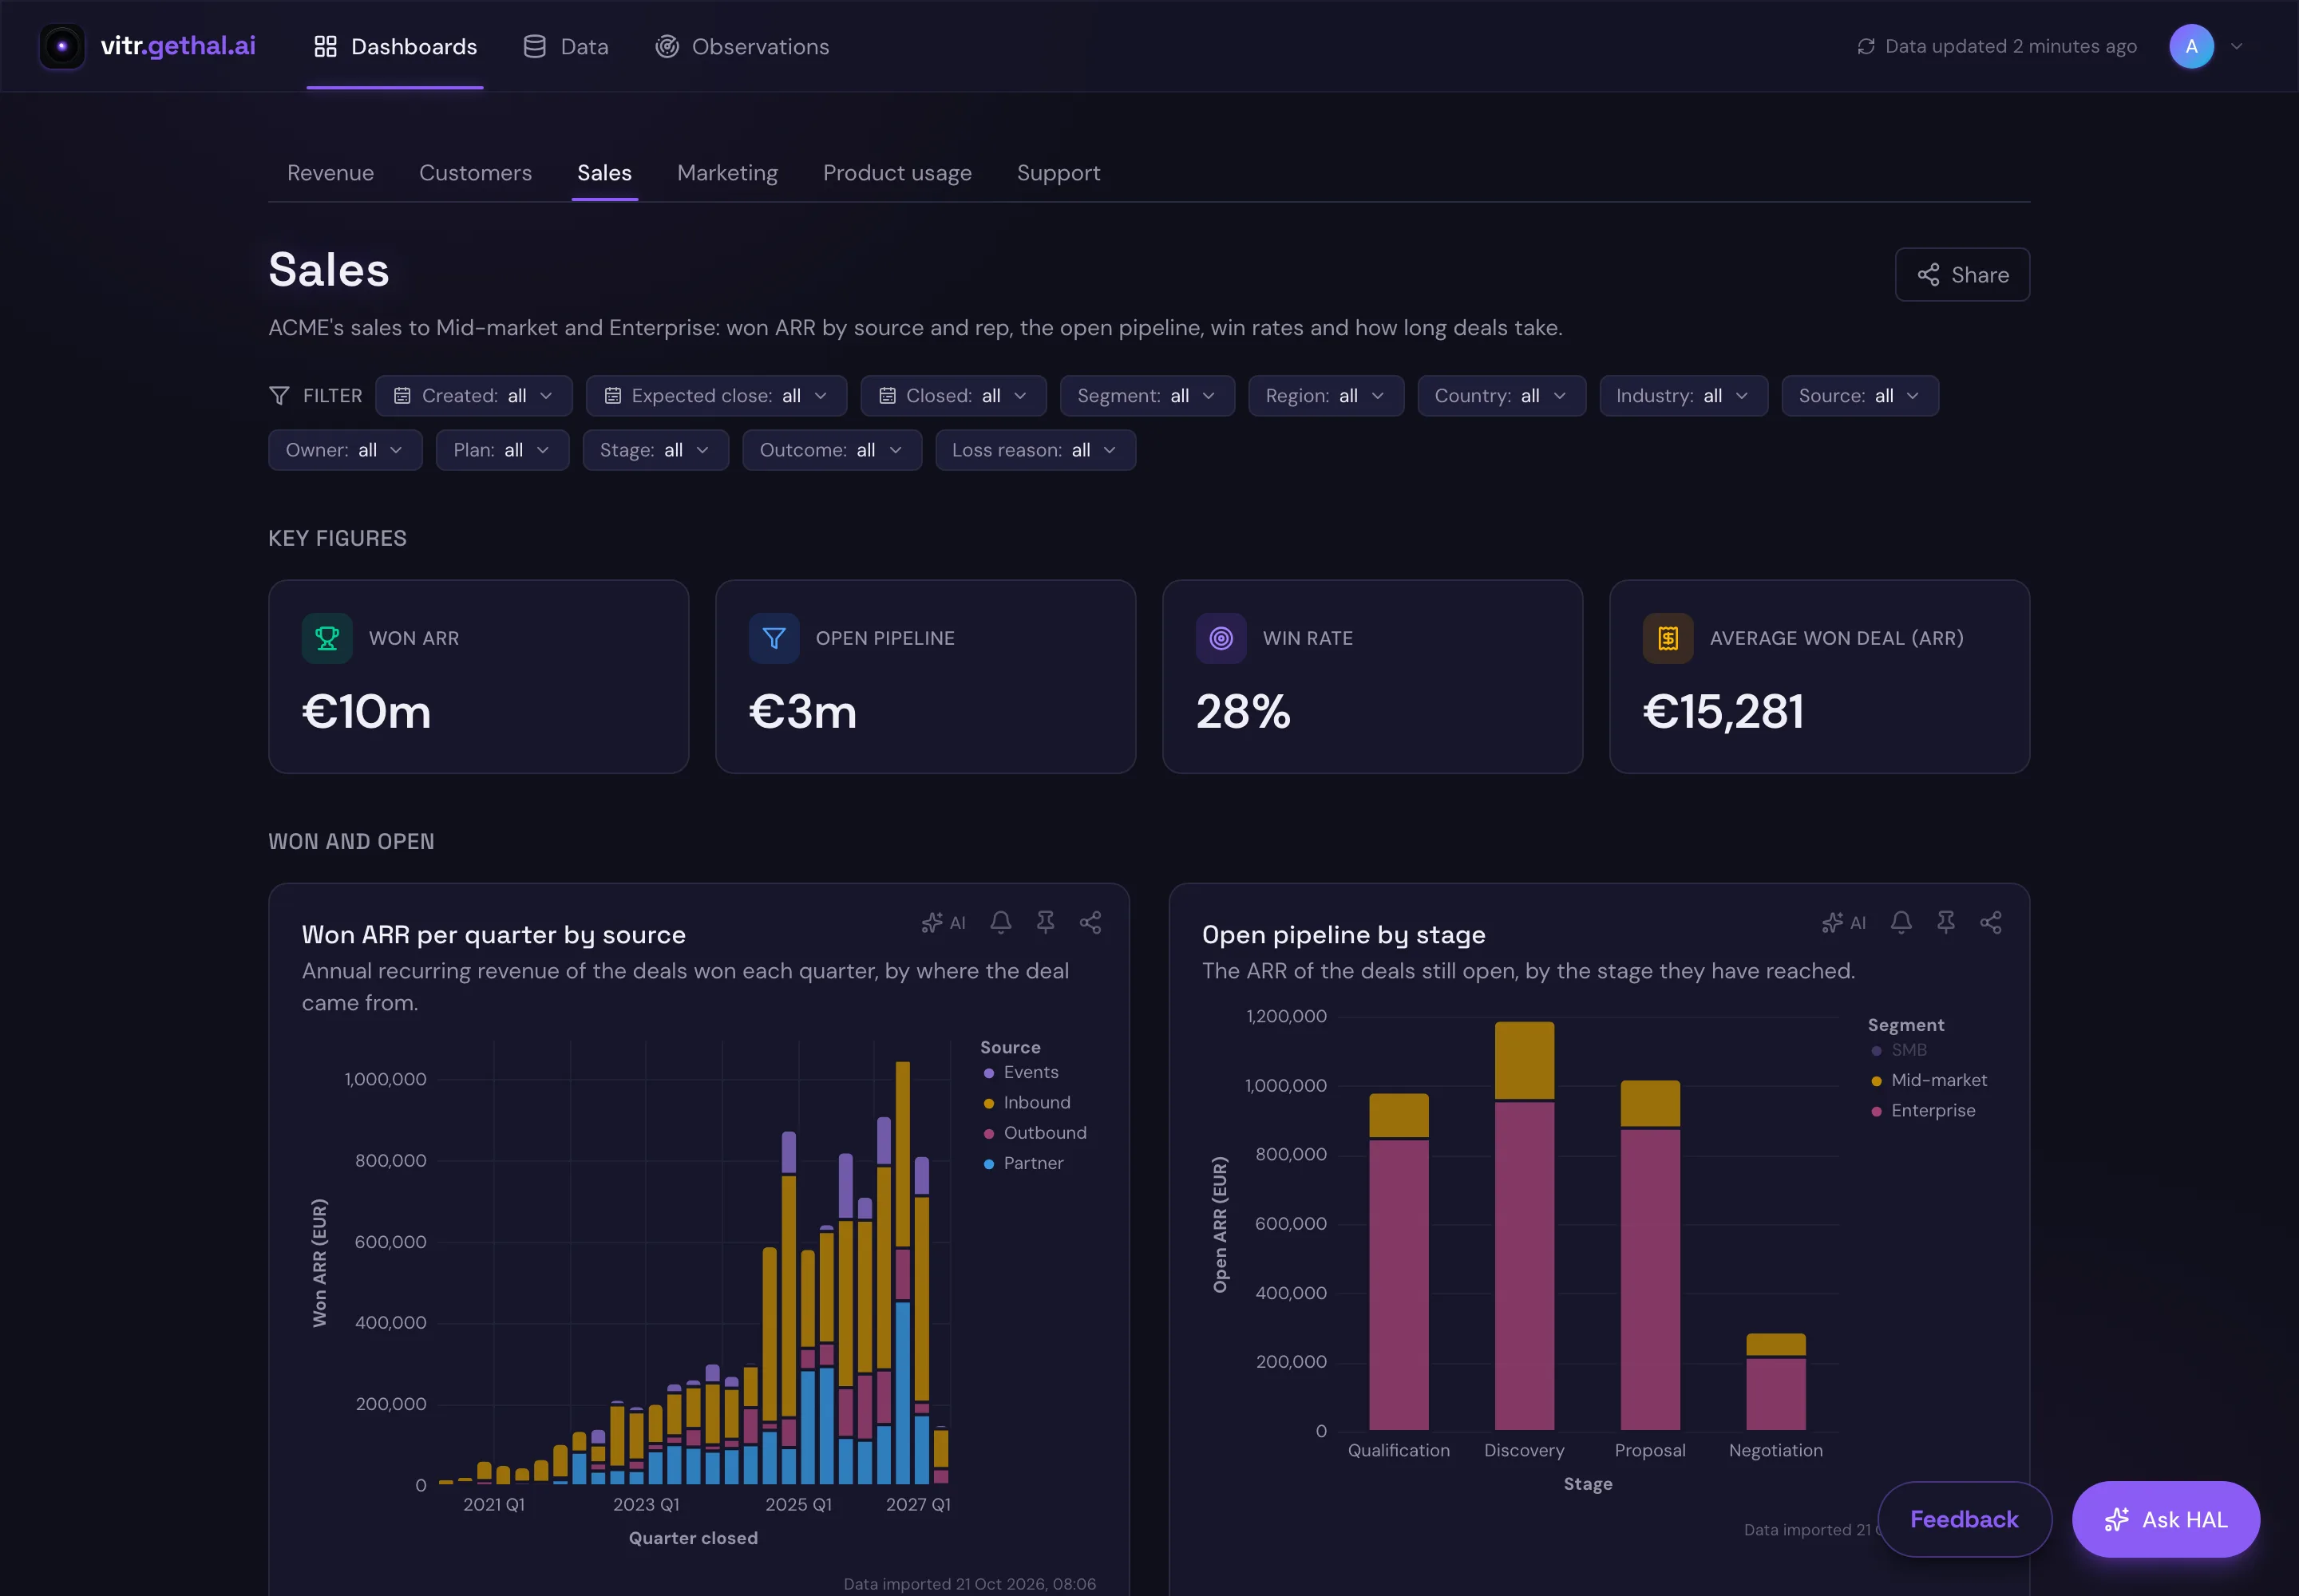Click the AI icon on Open pipeline chart

click(x=1844, y=922)
